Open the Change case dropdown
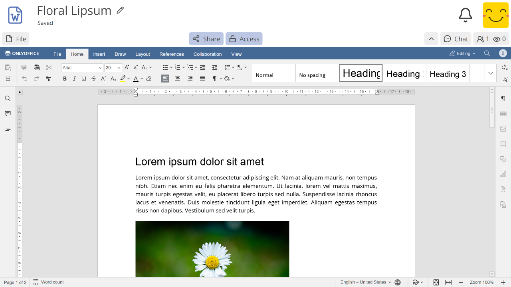The image size is (511, 287). tap(147, 67)
